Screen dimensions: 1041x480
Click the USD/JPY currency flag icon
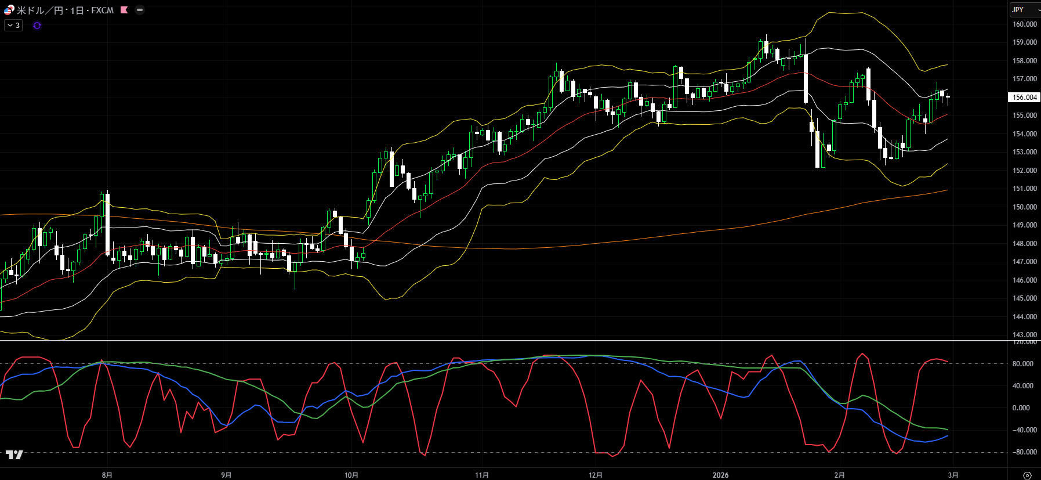point(9,10)
